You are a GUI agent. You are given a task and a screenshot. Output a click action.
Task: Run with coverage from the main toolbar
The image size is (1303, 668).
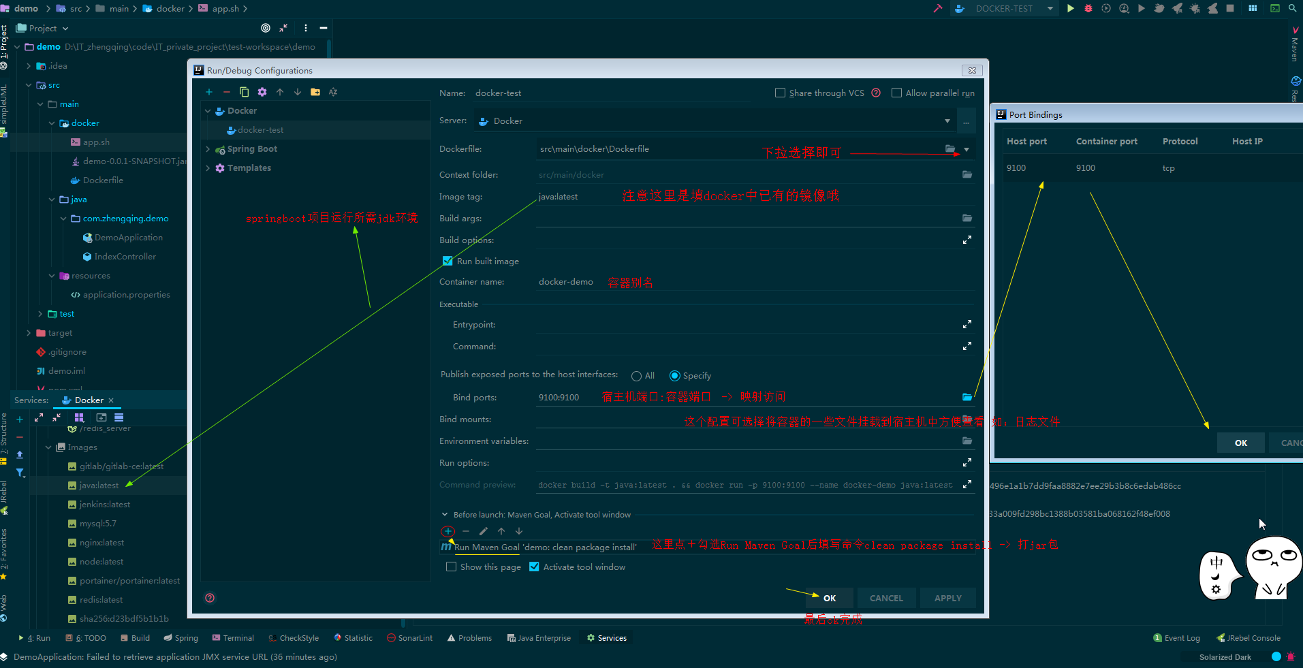click(1105, 8)
